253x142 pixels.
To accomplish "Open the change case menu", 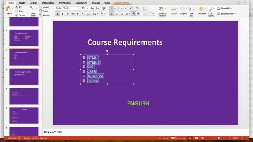I will pos(95,14).
